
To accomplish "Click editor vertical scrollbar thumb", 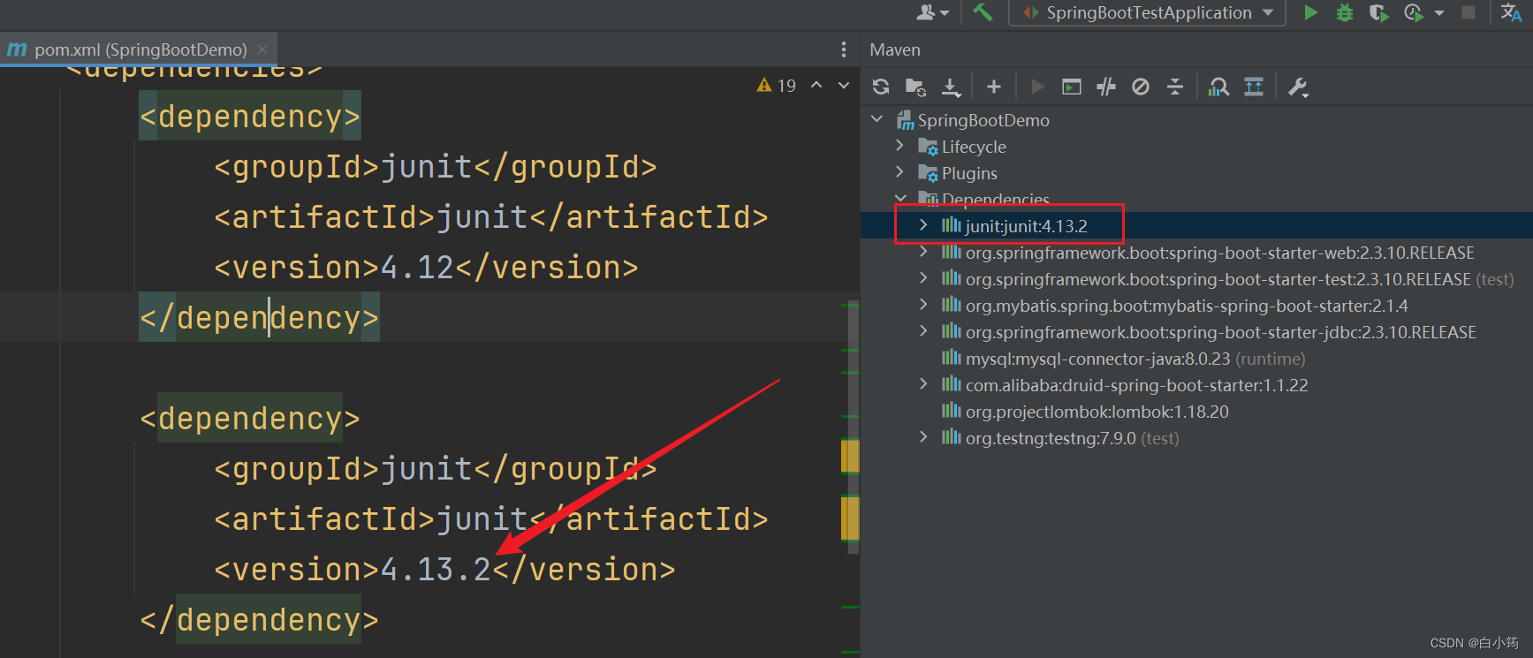I will pos(853,427).
